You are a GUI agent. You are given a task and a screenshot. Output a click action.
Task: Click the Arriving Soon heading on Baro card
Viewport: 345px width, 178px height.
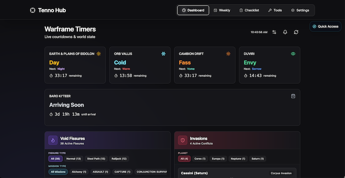67,105
